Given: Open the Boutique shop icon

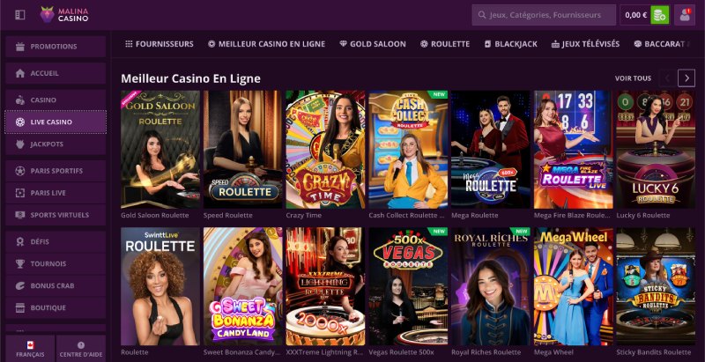Looking at the screenshot, I should click(x=19, y=307).
